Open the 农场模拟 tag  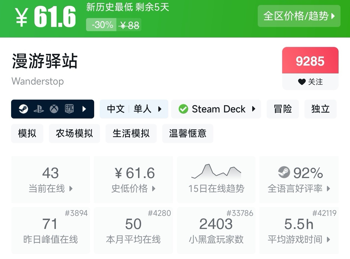pos(74,134)
